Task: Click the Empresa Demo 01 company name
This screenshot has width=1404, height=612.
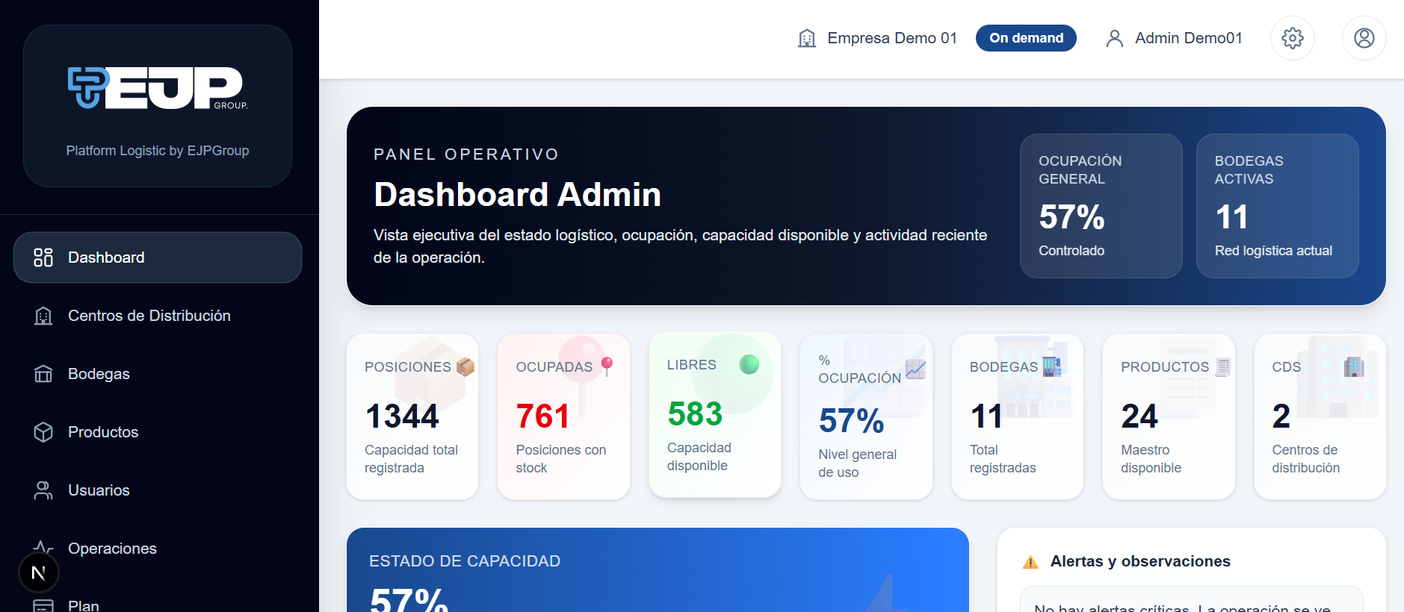Action: point(892,38)
